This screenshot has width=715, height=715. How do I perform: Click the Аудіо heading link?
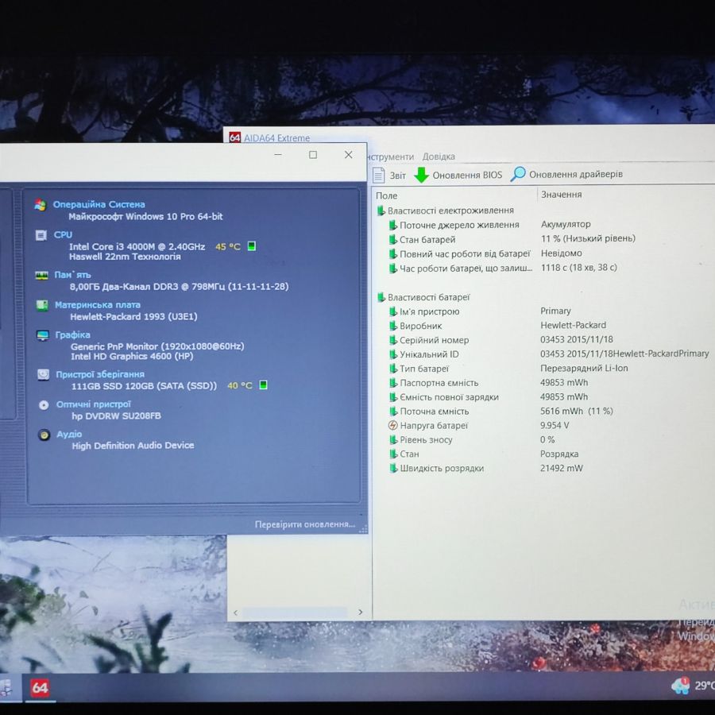(x=69, y=434)
